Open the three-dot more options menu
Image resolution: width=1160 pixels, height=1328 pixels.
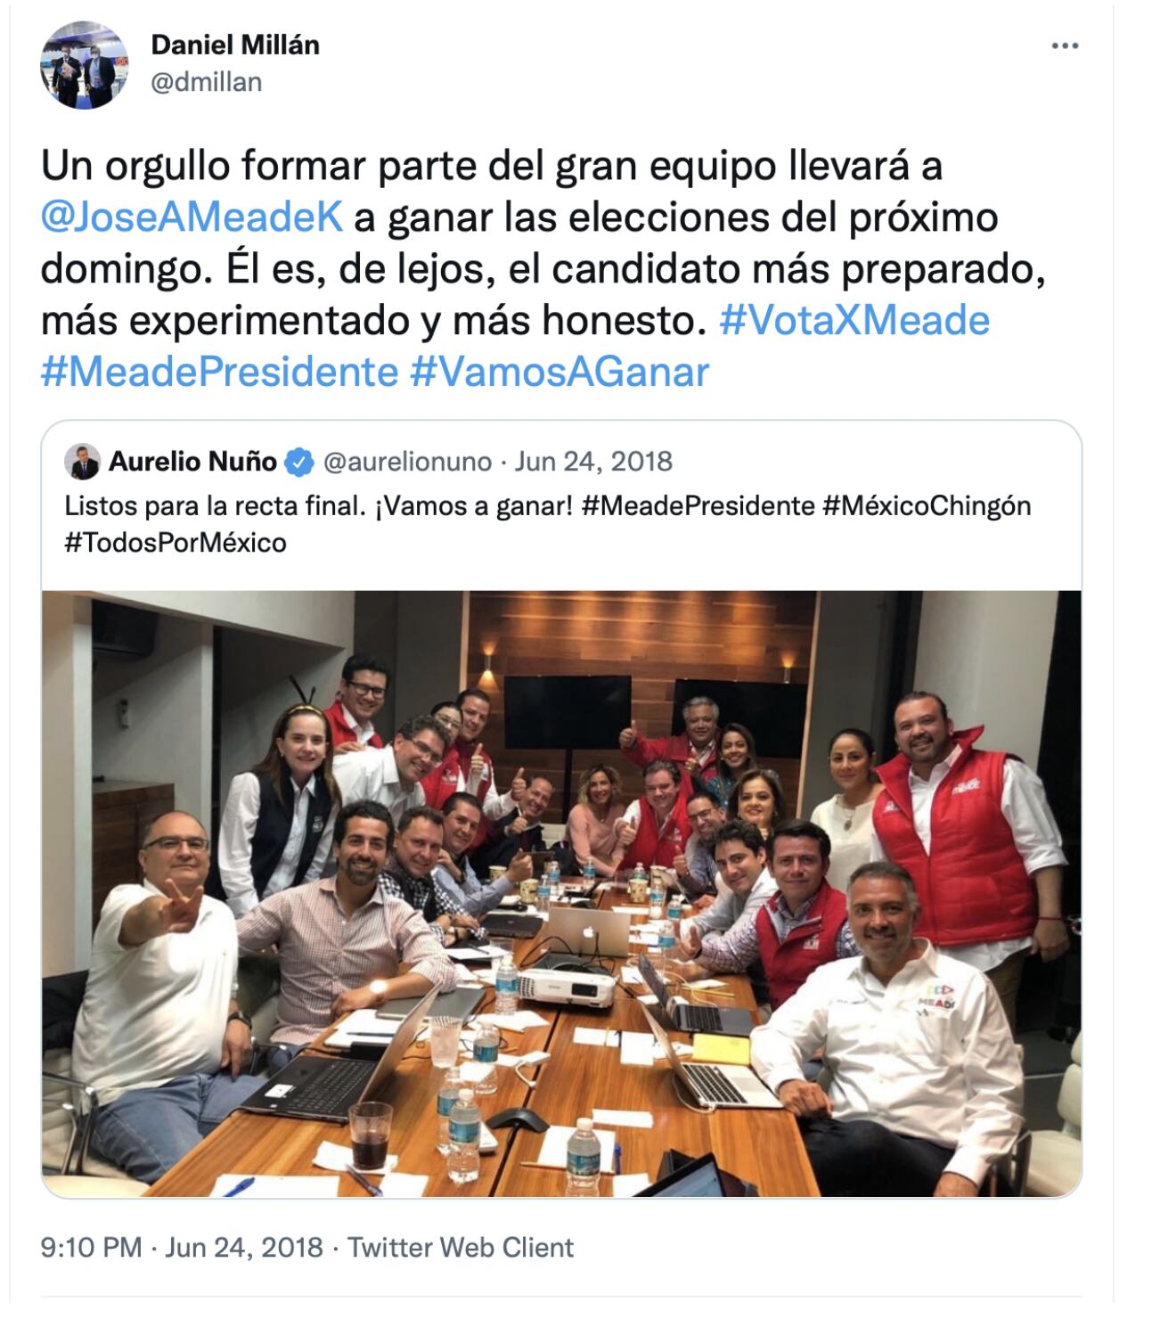click(1065, 46)
